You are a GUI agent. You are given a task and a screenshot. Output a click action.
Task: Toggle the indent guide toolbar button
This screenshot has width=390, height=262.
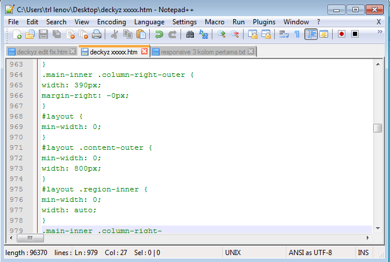(311, 34)
